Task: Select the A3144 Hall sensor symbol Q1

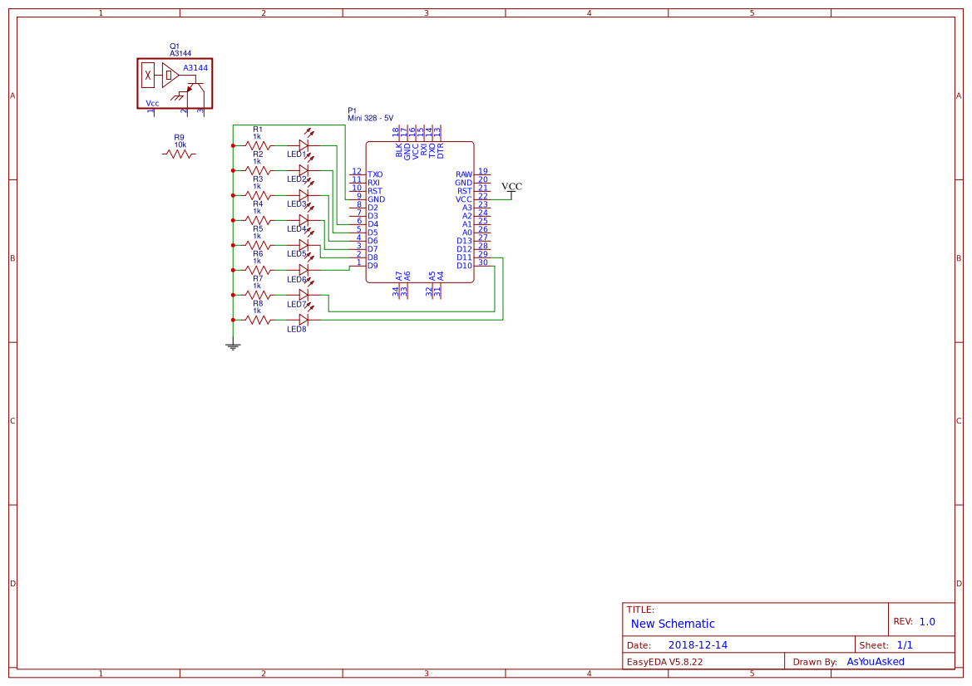Action: (x=175, y=81)
